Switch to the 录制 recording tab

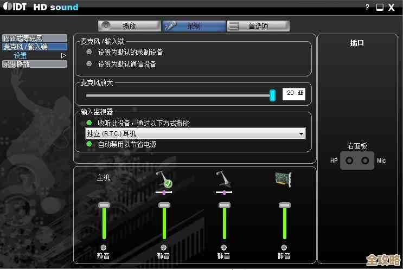[194, 26]
